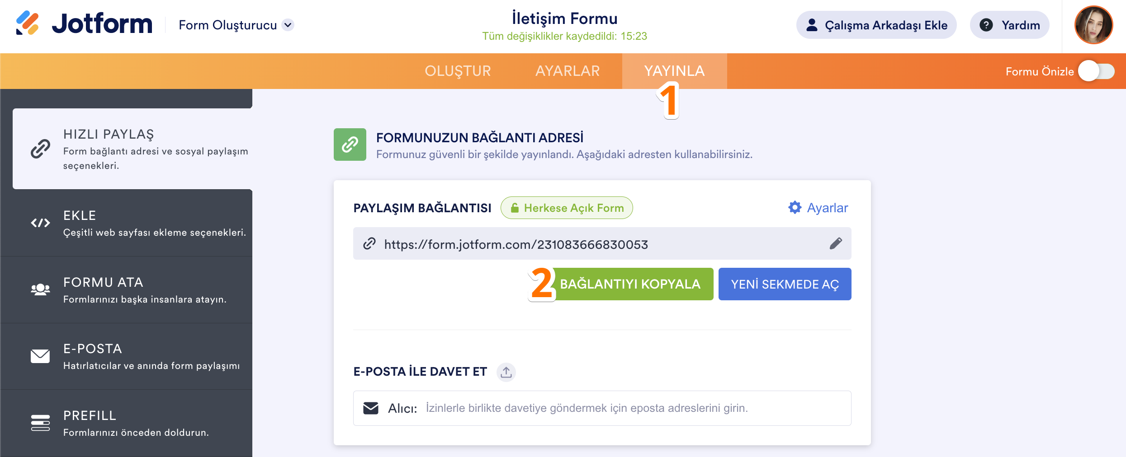The width and height of the screenshot is (1126, 457).
Task: Click the Jotform logo icon
Action: tap(28, 23)
